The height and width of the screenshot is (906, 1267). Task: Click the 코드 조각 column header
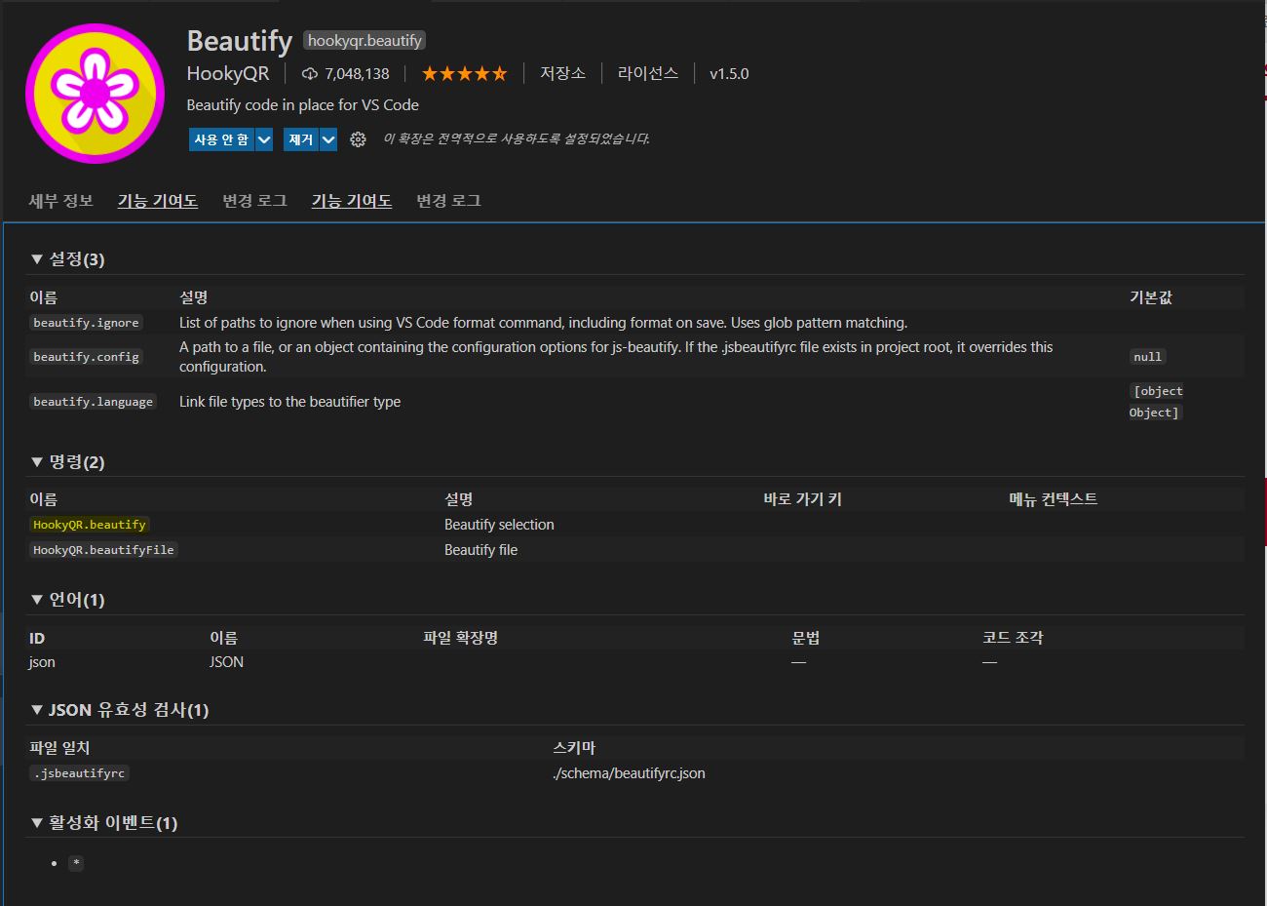coord(1013,638)
